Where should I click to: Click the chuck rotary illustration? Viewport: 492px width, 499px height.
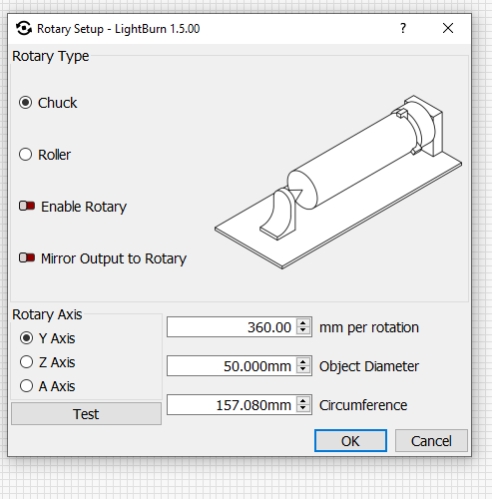pos(338,182)
